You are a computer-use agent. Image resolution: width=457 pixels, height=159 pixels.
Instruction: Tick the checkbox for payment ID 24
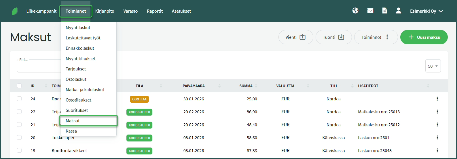pyautogui.click(x=19, y=99)
